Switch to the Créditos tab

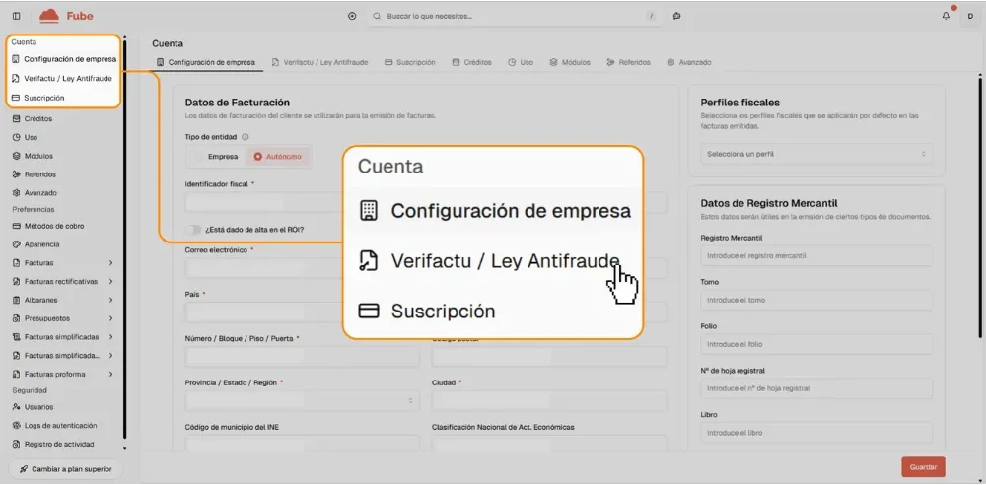point(471,62)
